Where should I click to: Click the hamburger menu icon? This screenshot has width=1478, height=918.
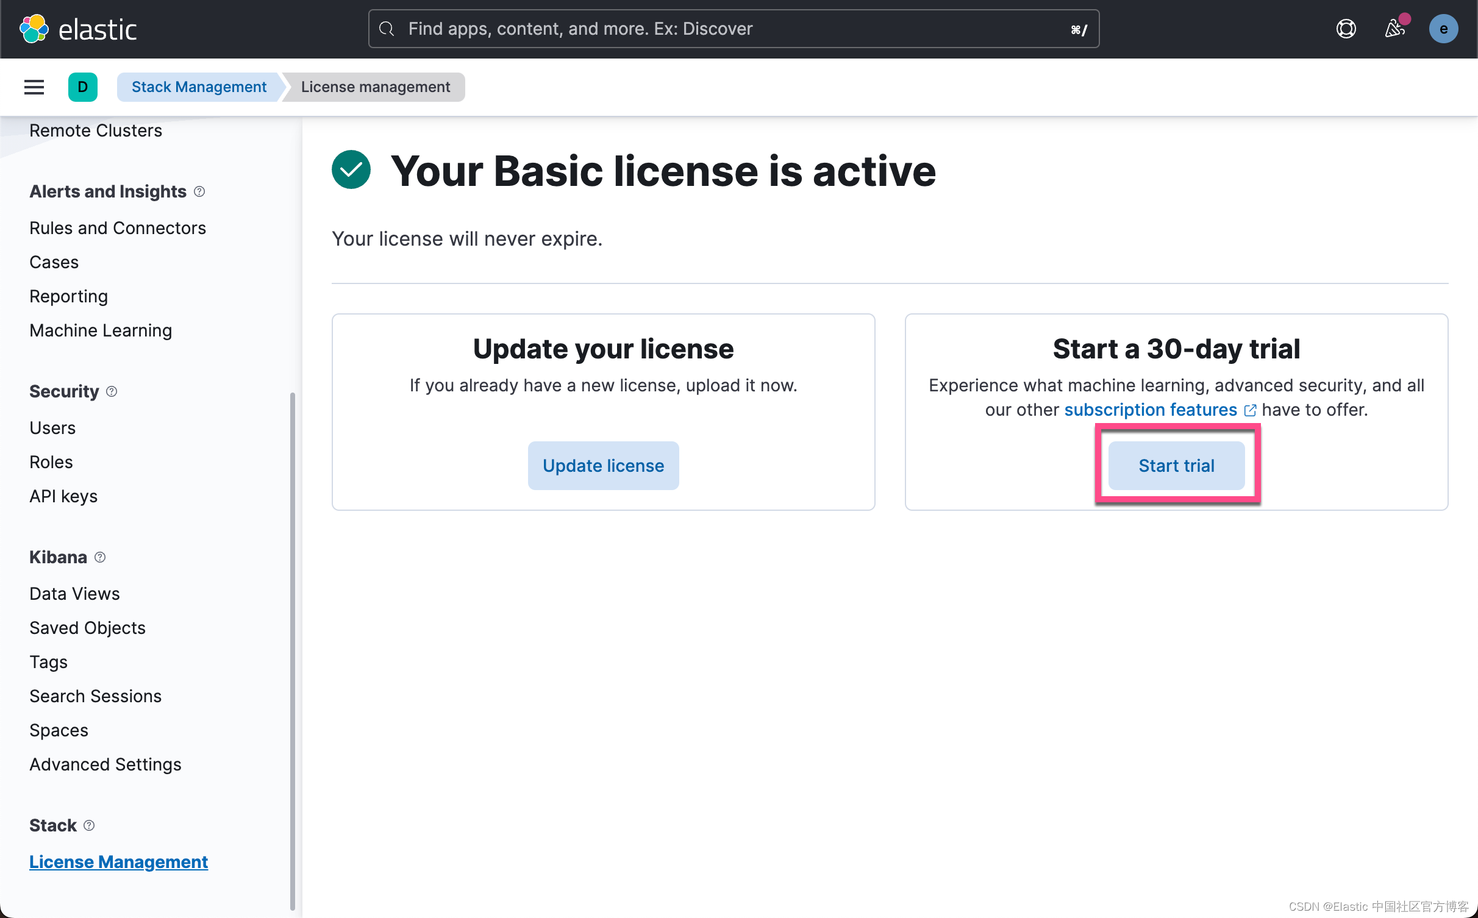click(34, 87)
